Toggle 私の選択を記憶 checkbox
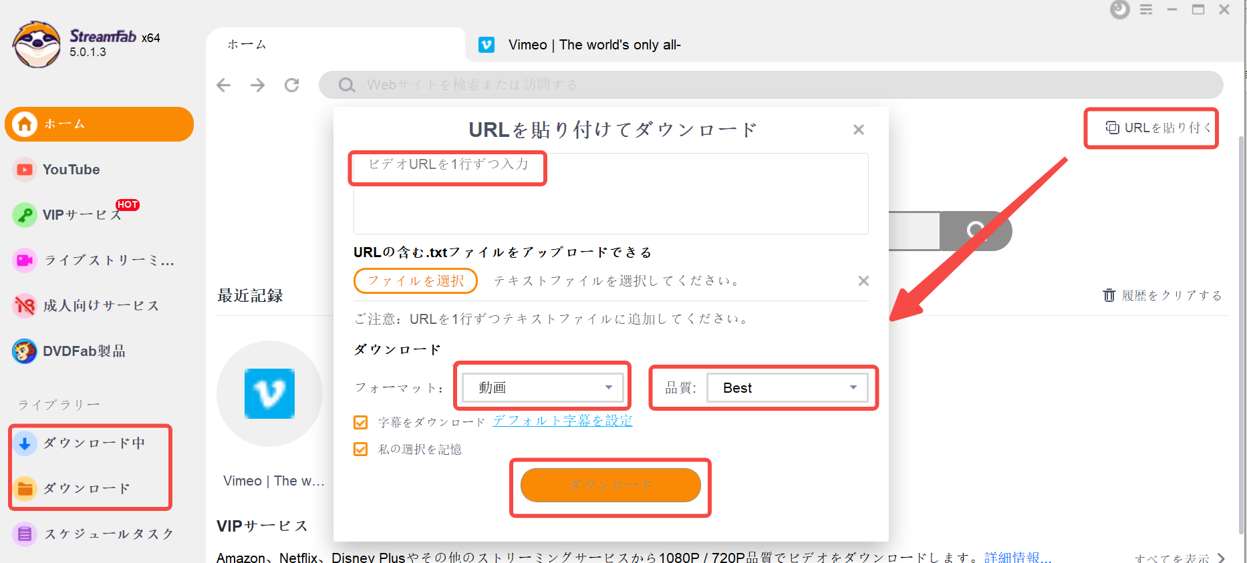The image size is (1247, 563). (x=361, y=449)
